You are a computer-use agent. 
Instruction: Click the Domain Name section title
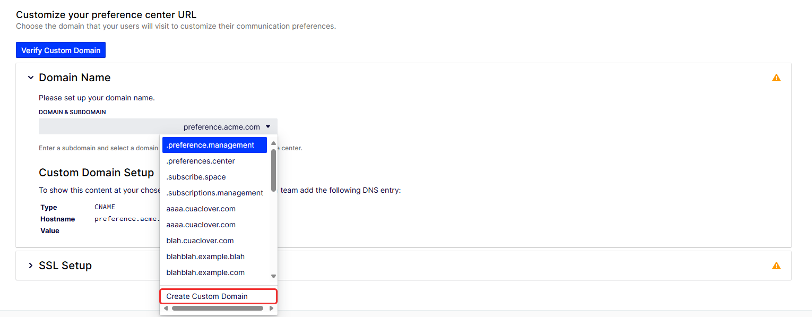75,78
